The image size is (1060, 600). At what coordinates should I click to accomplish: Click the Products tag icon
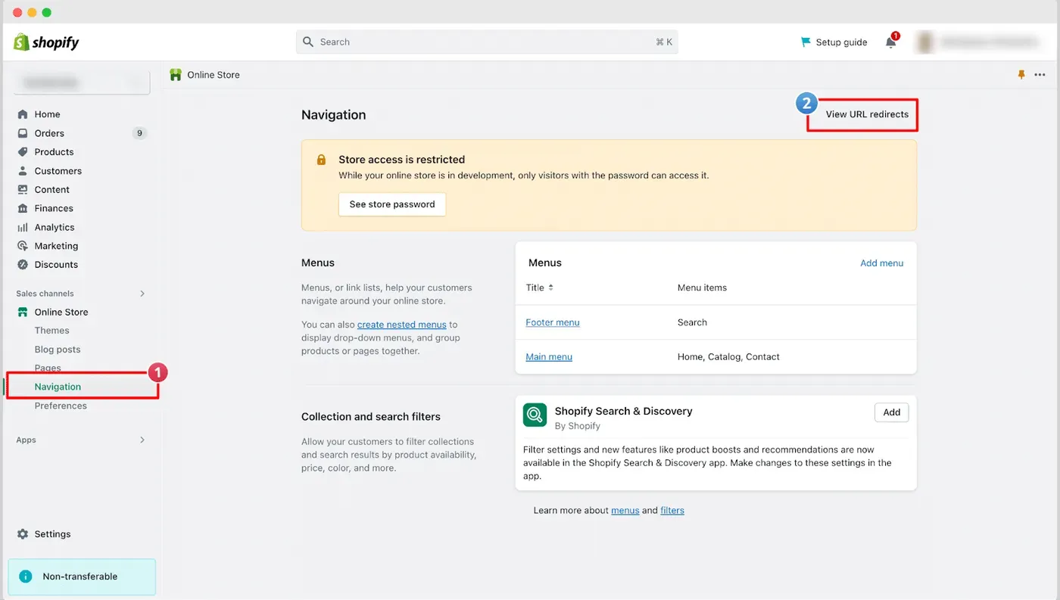coord(23,152)
